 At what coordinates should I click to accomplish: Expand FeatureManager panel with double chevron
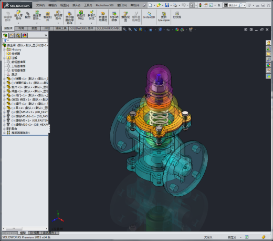click(x=46, y=35)
